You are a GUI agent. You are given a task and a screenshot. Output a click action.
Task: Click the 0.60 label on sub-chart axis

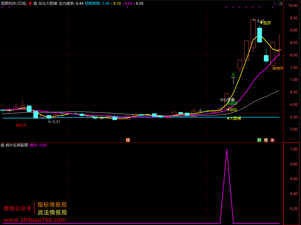pos(294,179)
